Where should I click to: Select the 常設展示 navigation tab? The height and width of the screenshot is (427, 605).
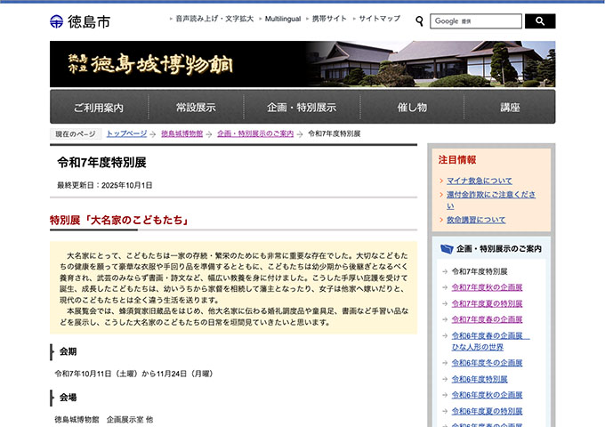[x=196, y=108]
